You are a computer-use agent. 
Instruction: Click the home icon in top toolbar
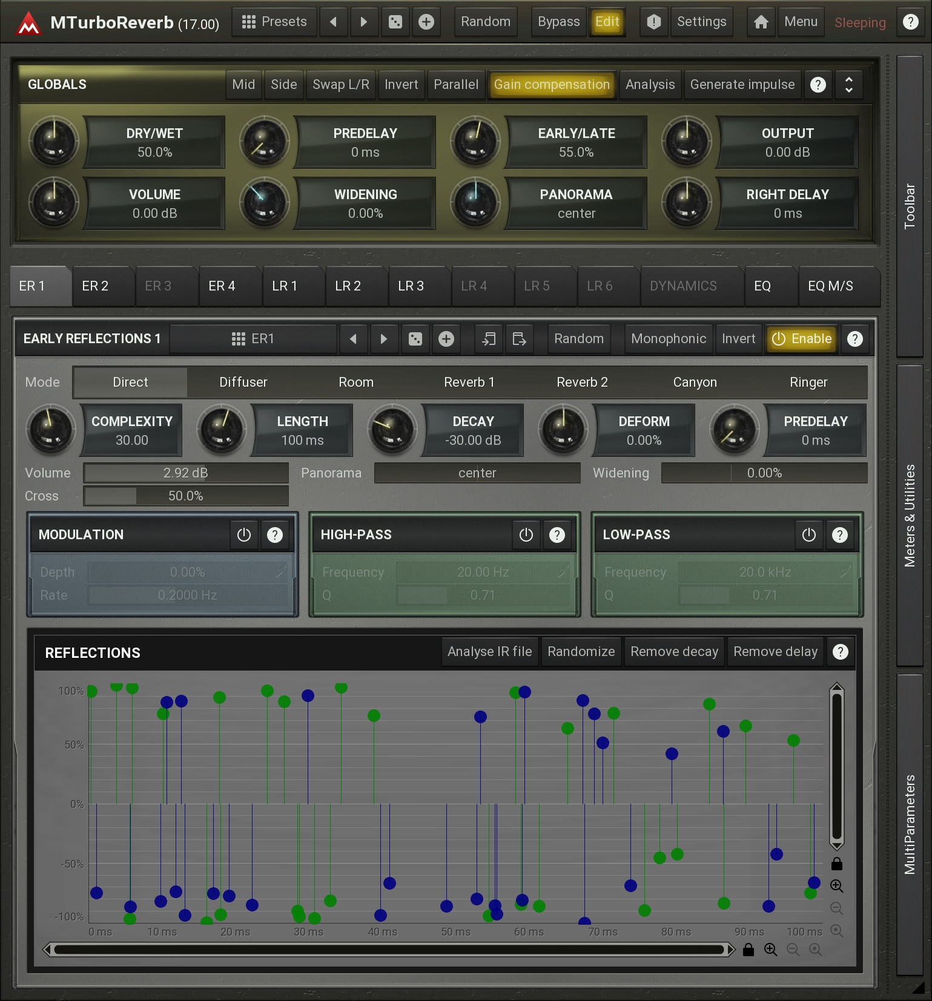[x=761, y=22]
